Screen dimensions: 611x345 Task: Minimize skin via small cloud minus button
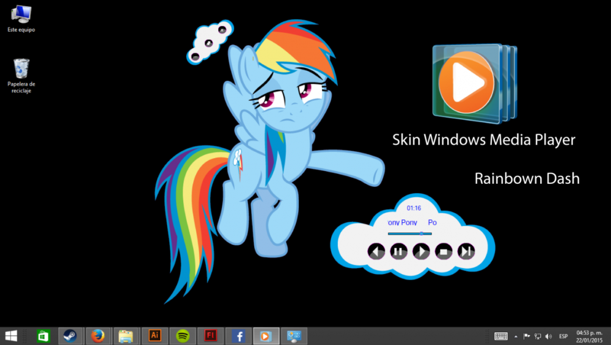pos(196,57)
